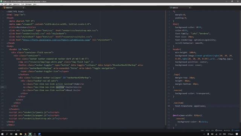Click line number 24 in index.html gutter

[3, 87]
